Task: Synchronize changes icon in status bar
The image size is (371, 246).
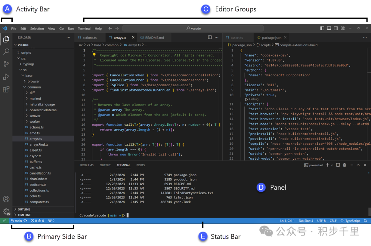Action: [25, 221]
